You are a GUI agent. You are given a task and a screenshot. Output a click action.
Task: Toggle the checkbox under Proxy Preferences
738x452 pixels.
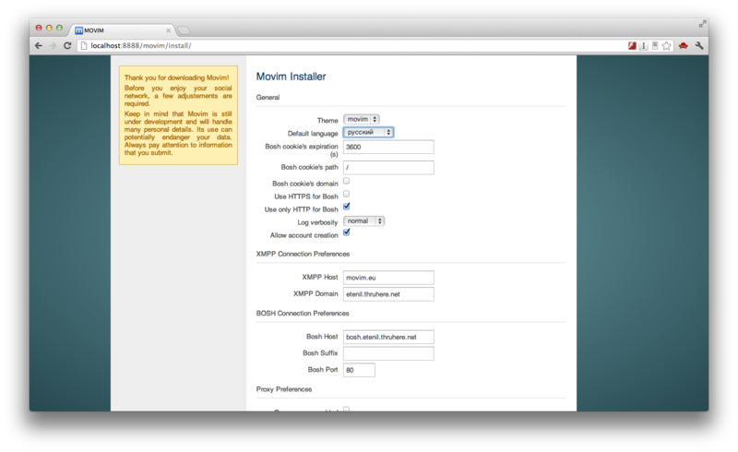point(347,409)
